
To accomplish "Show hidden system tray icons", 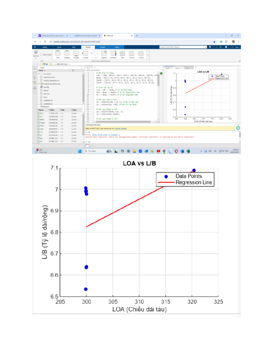I will click(x=201, y=151).
